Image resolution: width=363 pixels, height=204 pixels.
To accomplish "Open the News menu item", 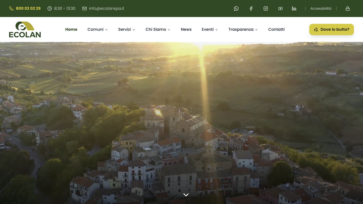I will (186, 29).
